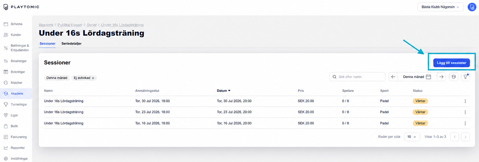Click the academy cap filter icon
479x162 pixels.
[x=454, y=77]
